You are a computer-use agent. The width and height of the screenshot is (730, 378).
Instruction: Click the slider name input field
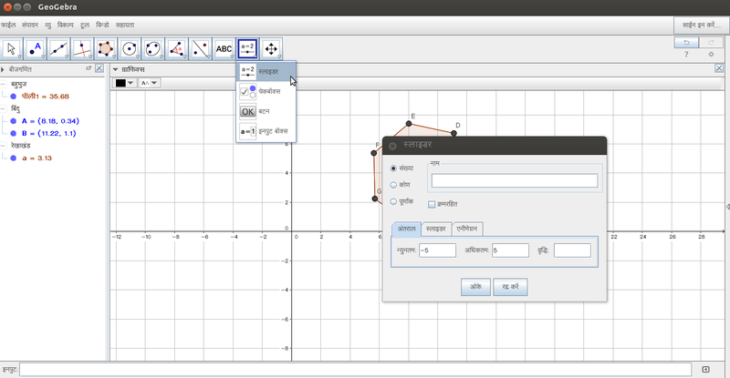pyautogui.click(x=515, y=180)
